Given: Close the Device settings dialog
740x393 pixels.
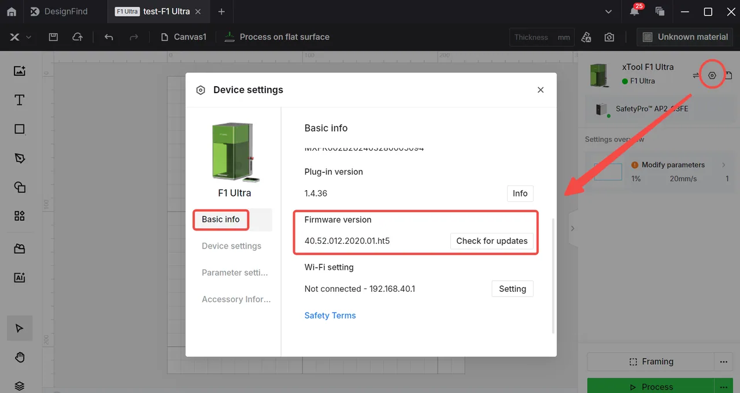Looking at the screenshot, I should click(x=541, y=90).
